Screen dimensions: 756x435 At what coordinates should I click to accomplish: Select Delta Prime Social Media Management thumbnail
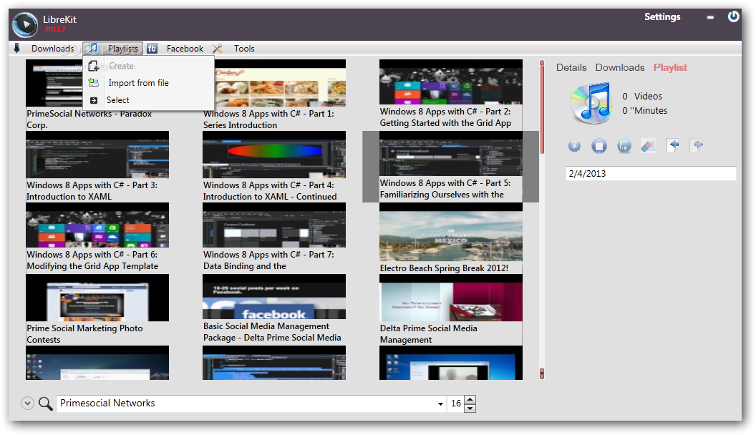451,298
